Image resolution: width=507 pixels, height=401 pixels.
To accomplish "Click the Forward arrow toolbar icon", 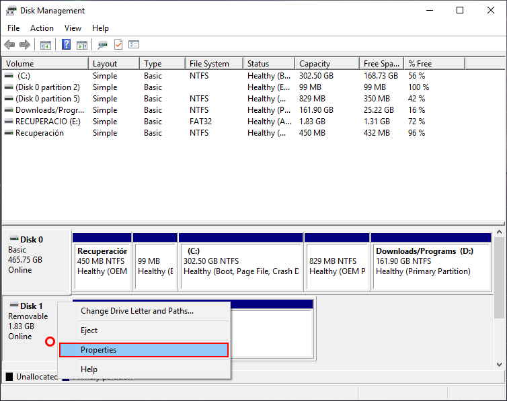I will 25,44.
